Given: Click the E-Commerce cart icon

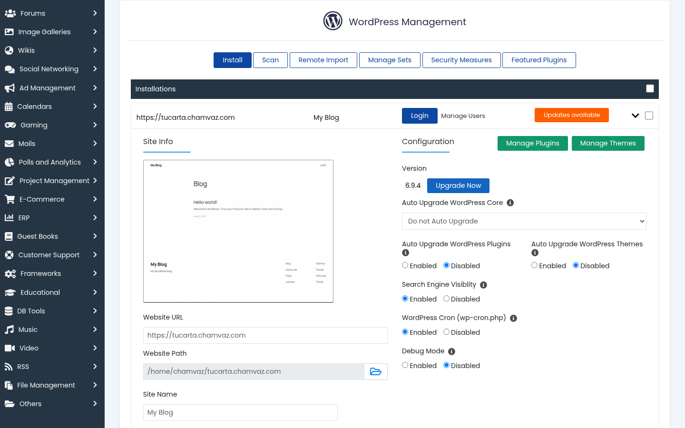Looking at the screenshot, I should (x=10, y=199).
